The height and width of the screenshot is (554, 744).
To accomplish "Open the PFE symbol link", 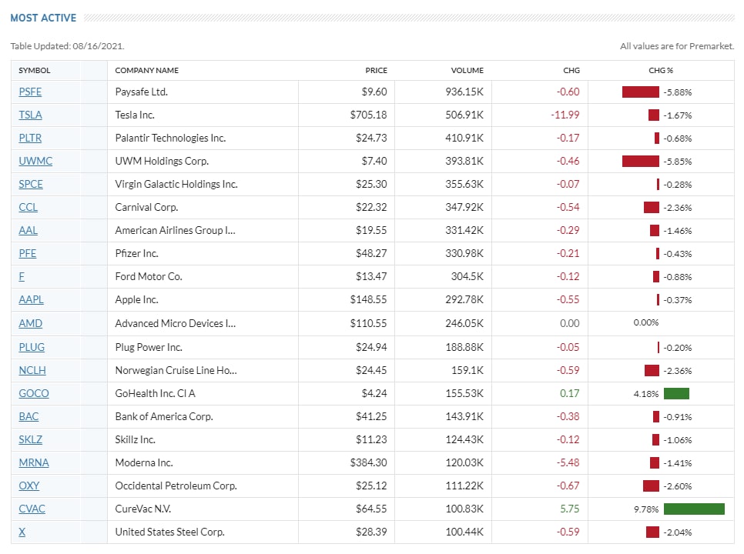I will [x=28, y=254].
